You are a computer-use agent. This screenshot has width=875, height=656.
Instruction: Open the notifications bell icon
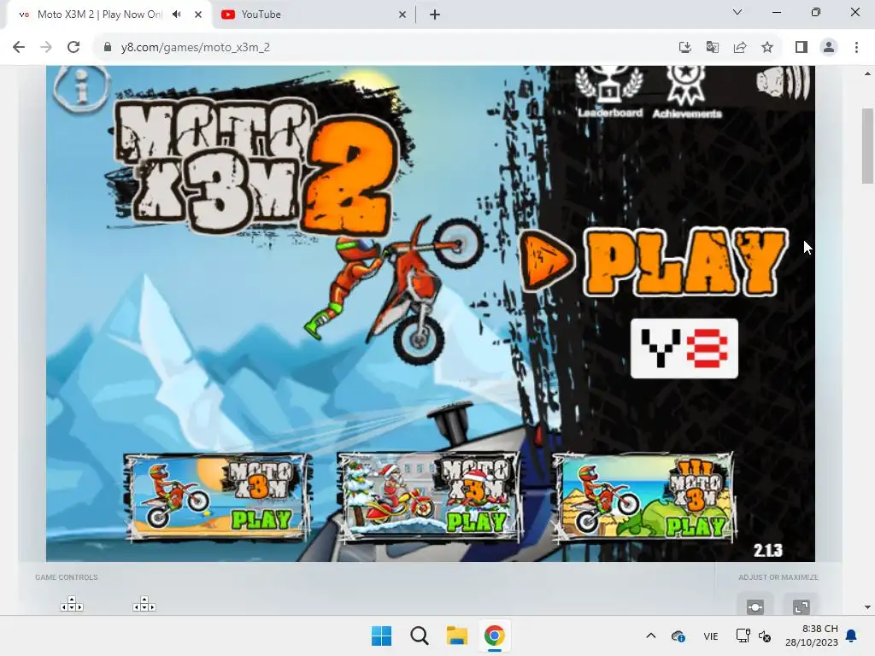tap(852, 635)
